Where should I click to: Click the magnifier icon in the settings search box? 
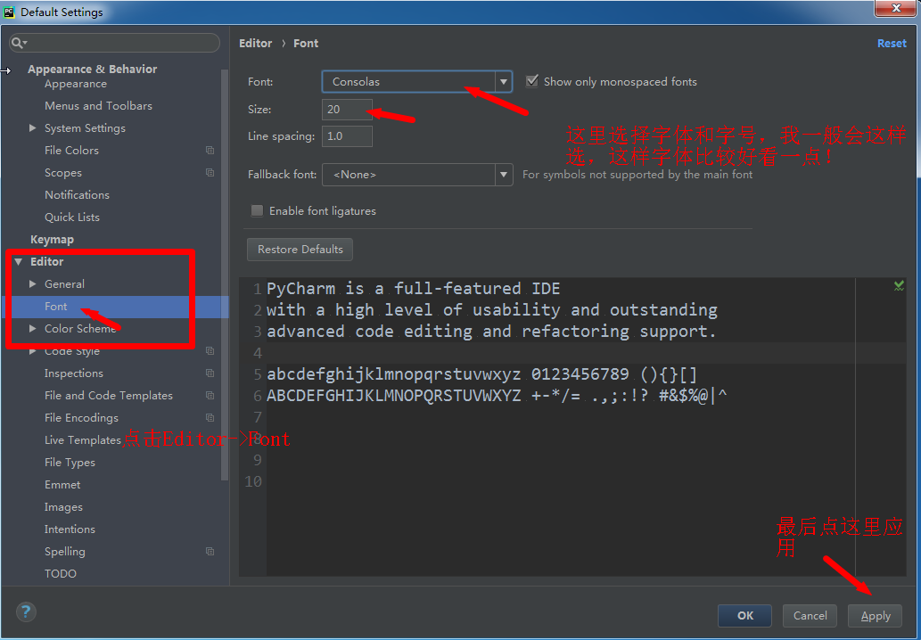coord(19,43)
